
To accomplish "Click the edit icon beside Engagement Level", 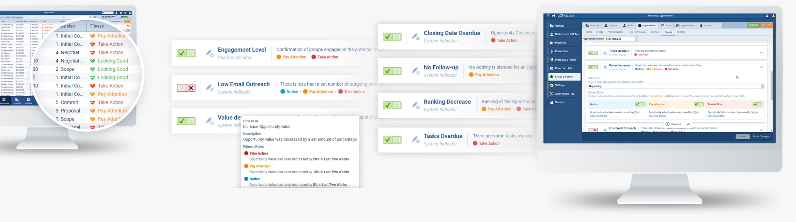I will (x=210, y=53).
